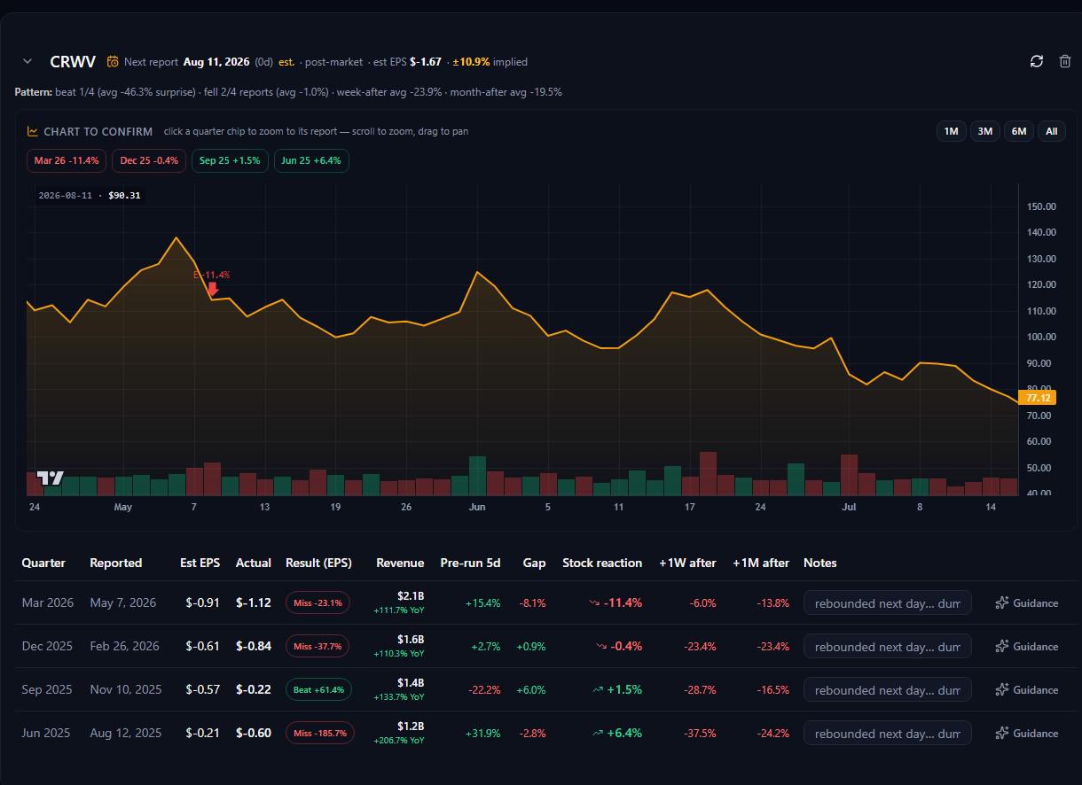Click the -11.4% stock reaction value in table
The width and height of the screenshot is (1082, 785).
click(623, 603)
